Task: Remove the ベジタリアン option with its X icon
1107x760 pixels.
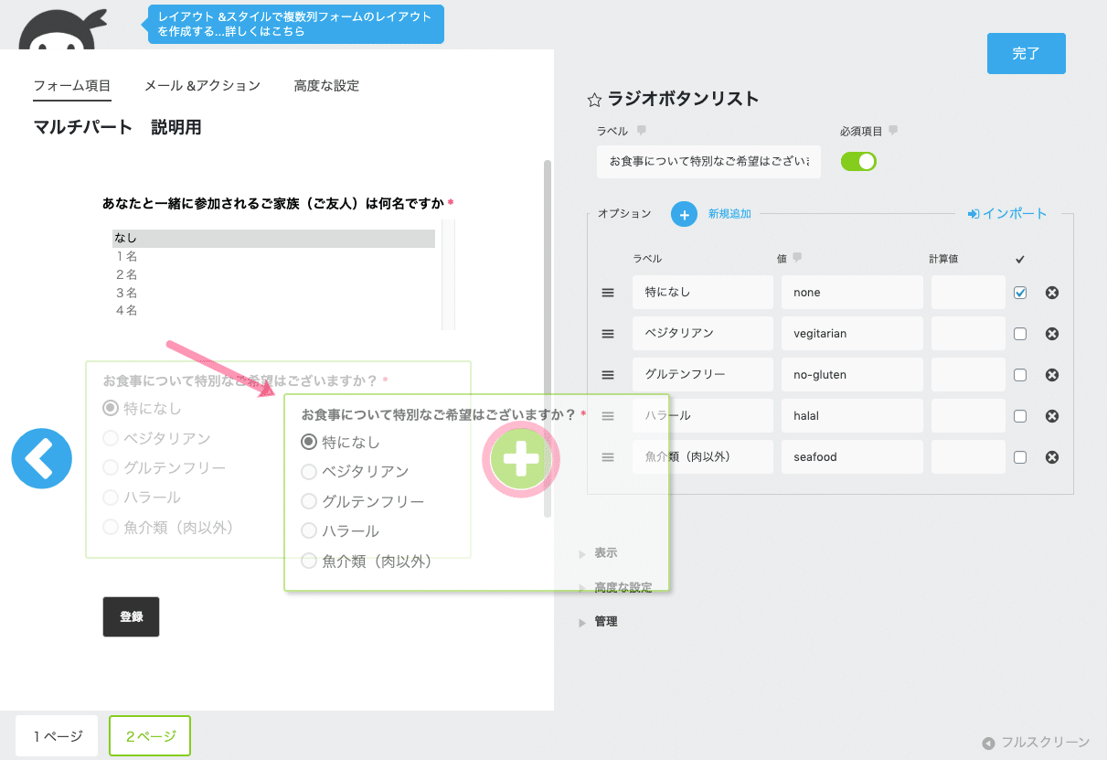Action: point(1051,334)
